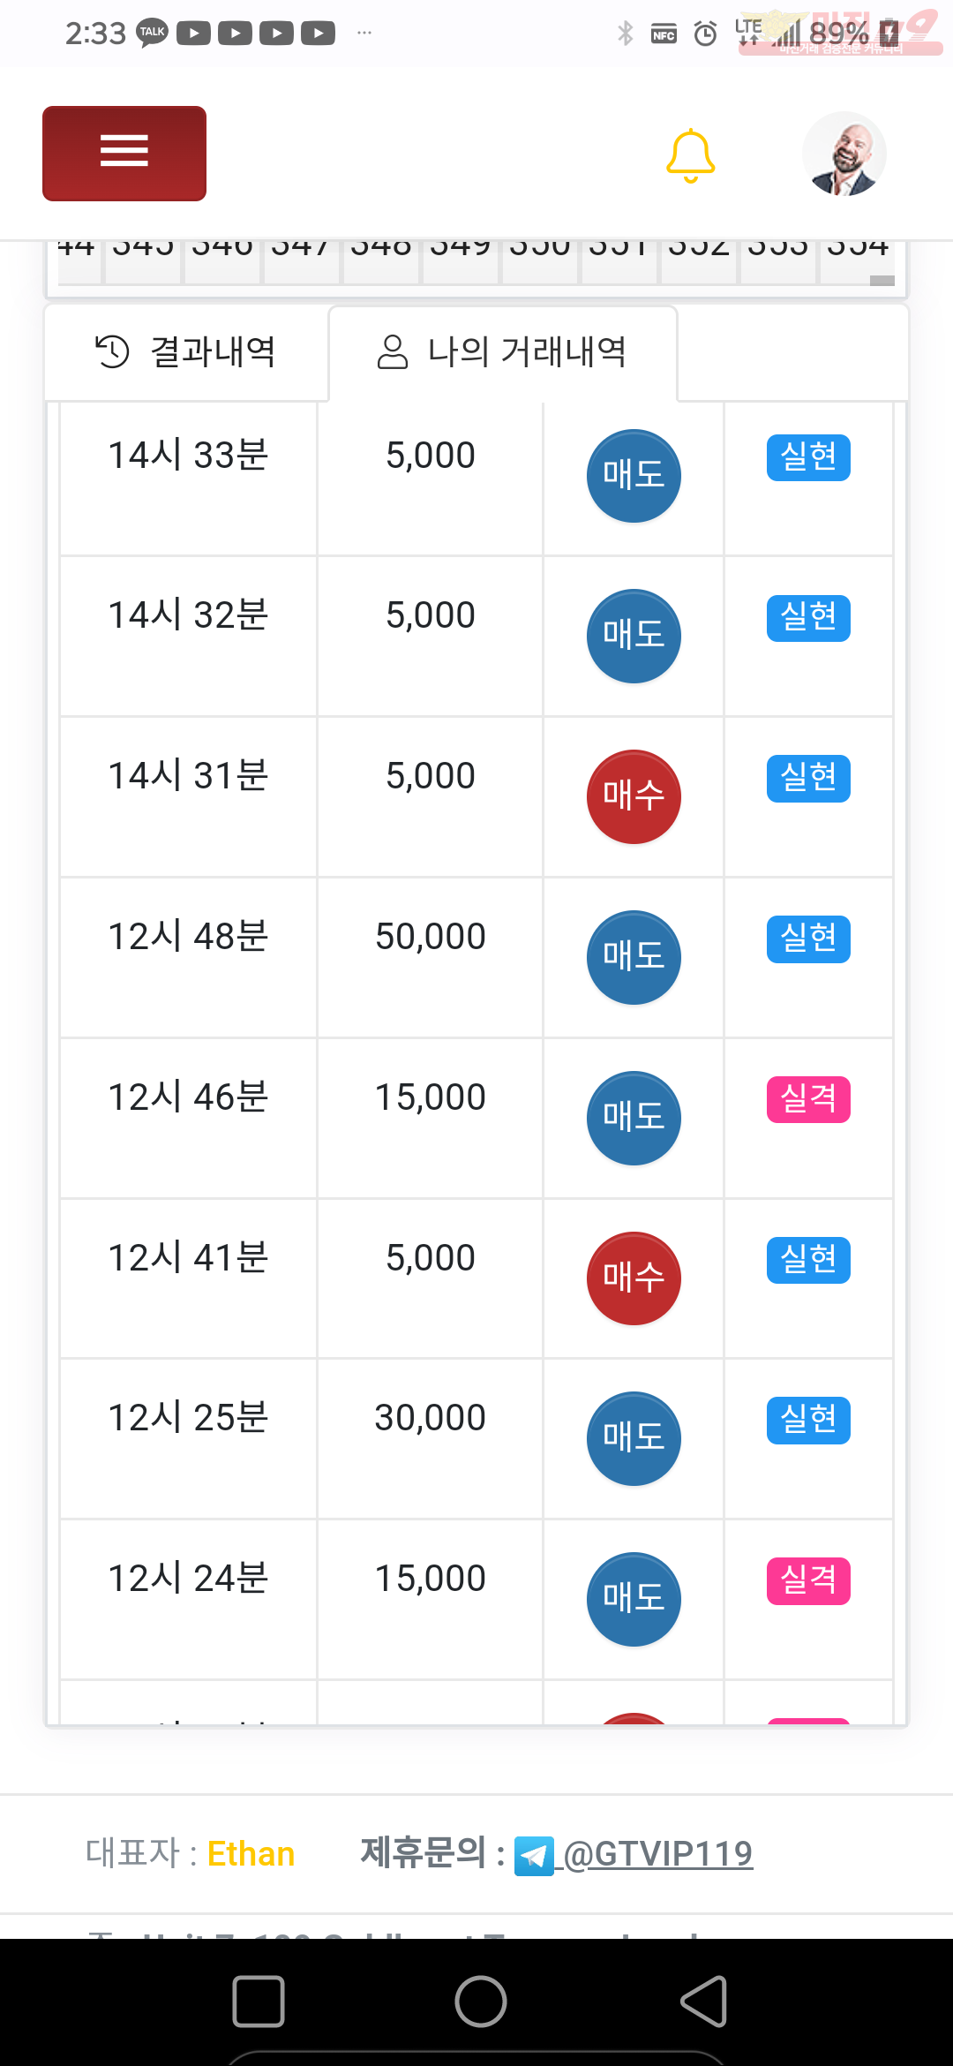
Task: Click horizontal scrollbar thumb of number strip
Action: (882, 281)
